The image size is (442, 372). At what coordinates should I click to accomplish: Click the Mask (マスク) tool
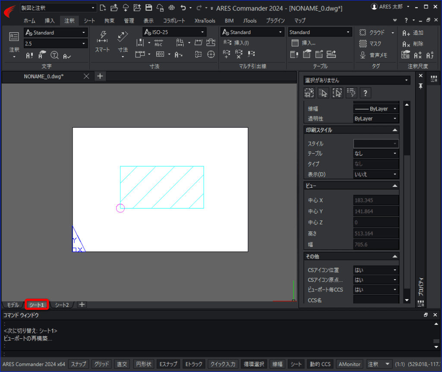pos(370,44)
